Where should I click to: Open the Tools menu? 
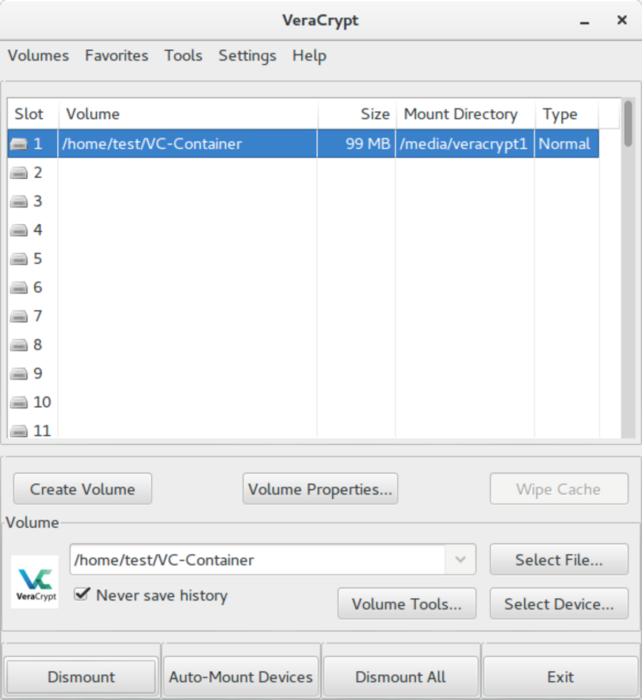pos(183,56)
